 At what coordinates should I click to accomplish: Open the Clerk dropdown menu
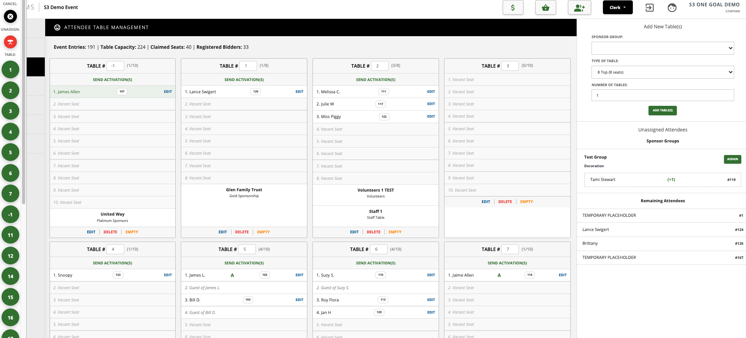pos(618,7)
